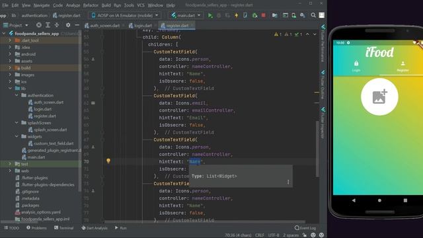Click the three-dot menu in type tooltip
Viewport: 423px width, 238px height.
288,182
